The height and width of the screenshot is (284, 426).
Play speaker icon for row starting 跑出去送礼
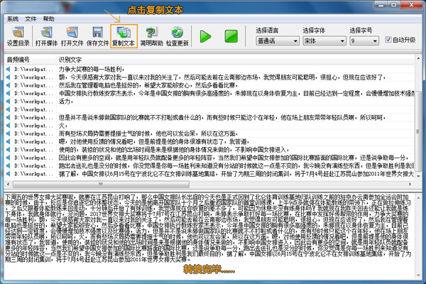click(x=9, y=165)
